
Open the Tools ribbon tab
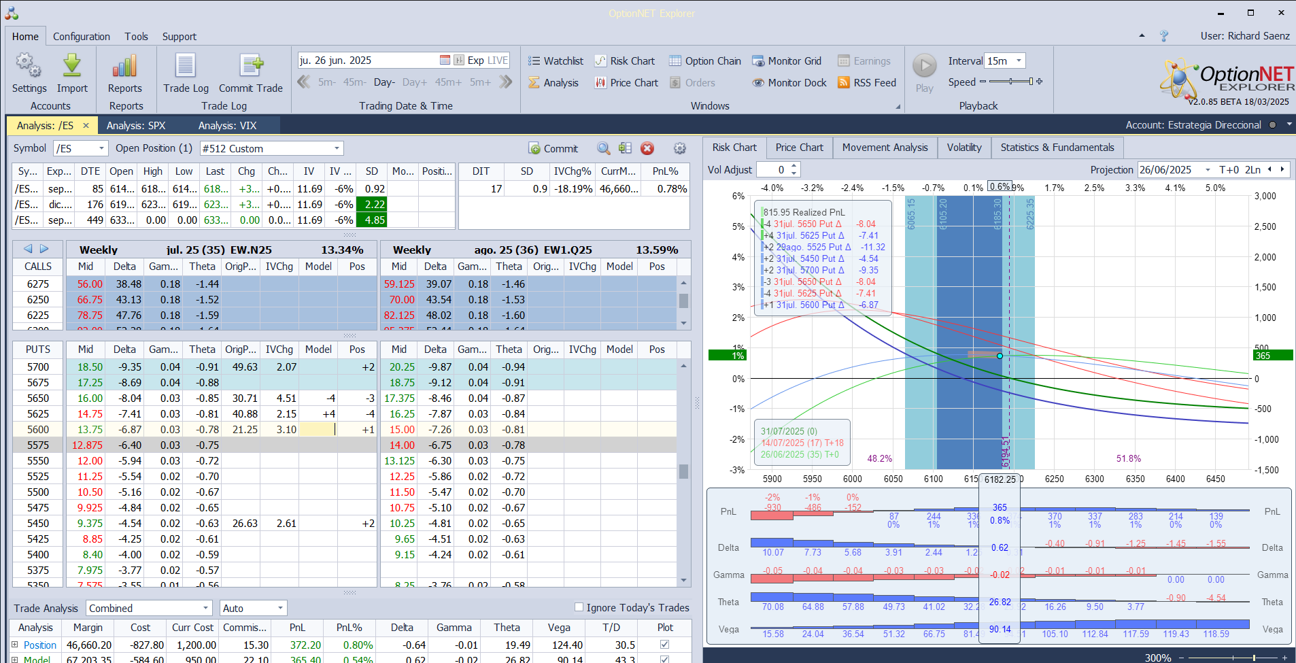[136, 36]
